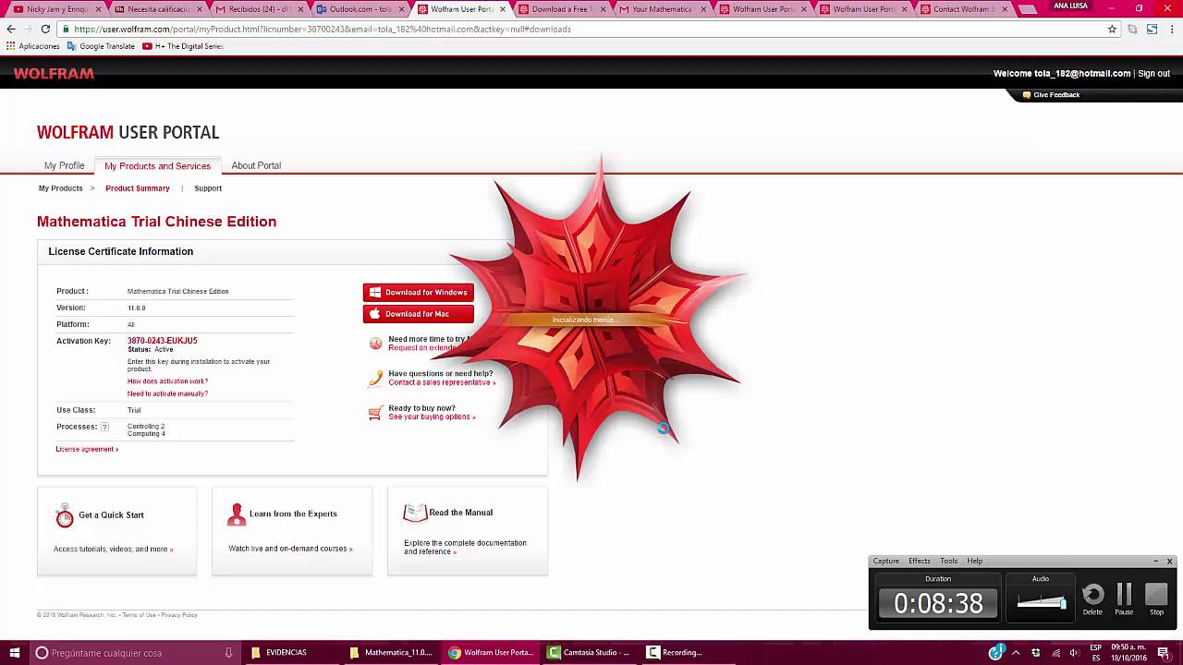Click the Cortana microphone icon in the search box
The image size is (1183, 665).
(x=228, y=652)
